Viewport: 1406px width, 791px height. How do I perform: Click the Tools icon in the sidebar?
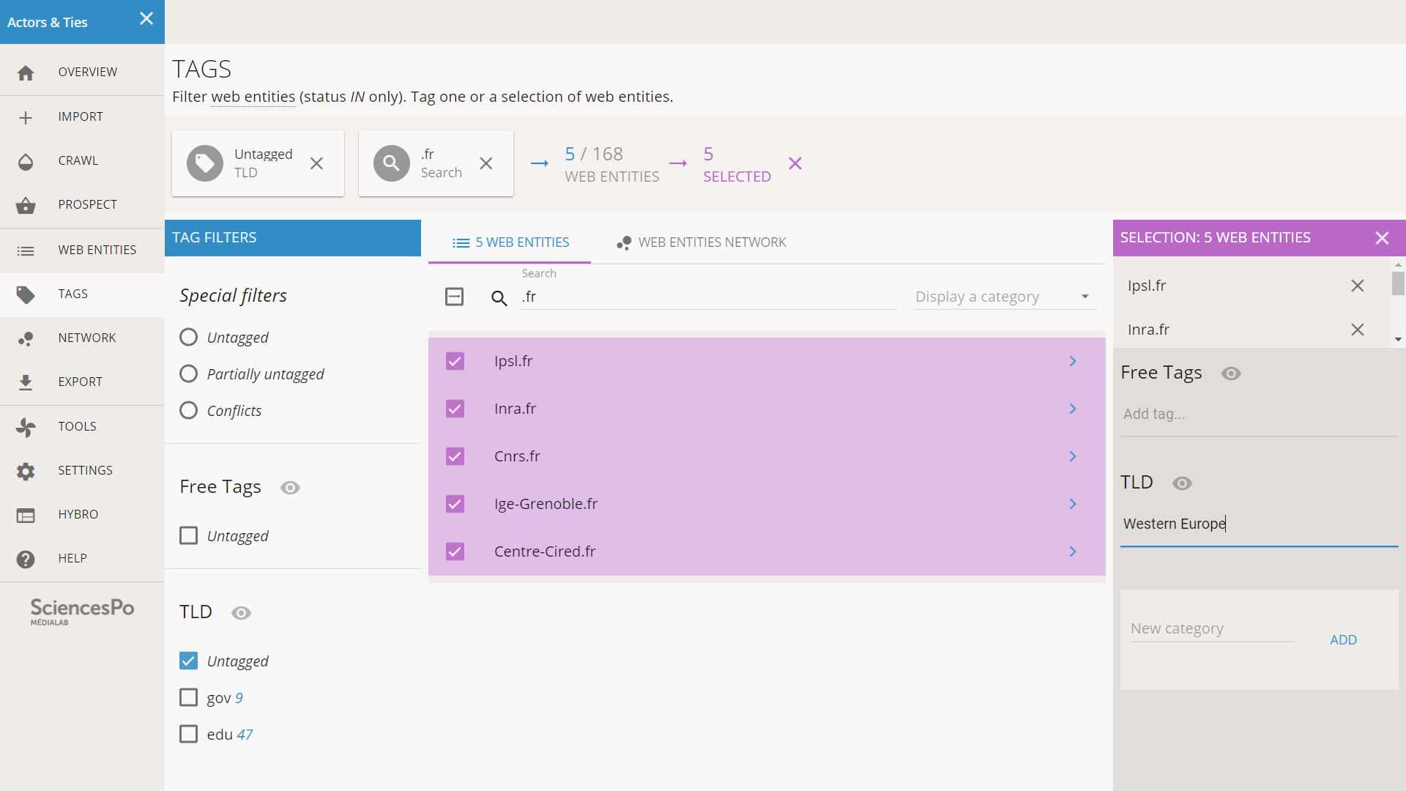[x=26, y=425]
